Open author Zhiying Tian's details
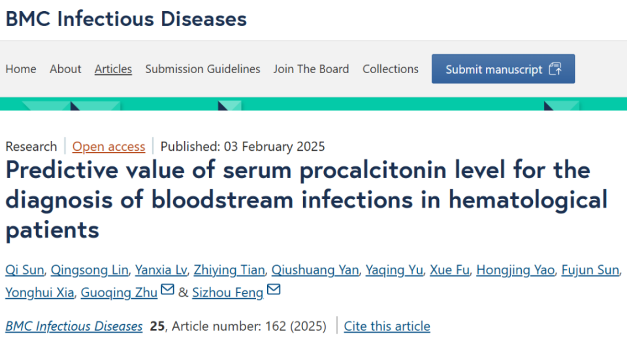Image resolution: width=627 pixels, height=340 pixels. coord(229,271)
